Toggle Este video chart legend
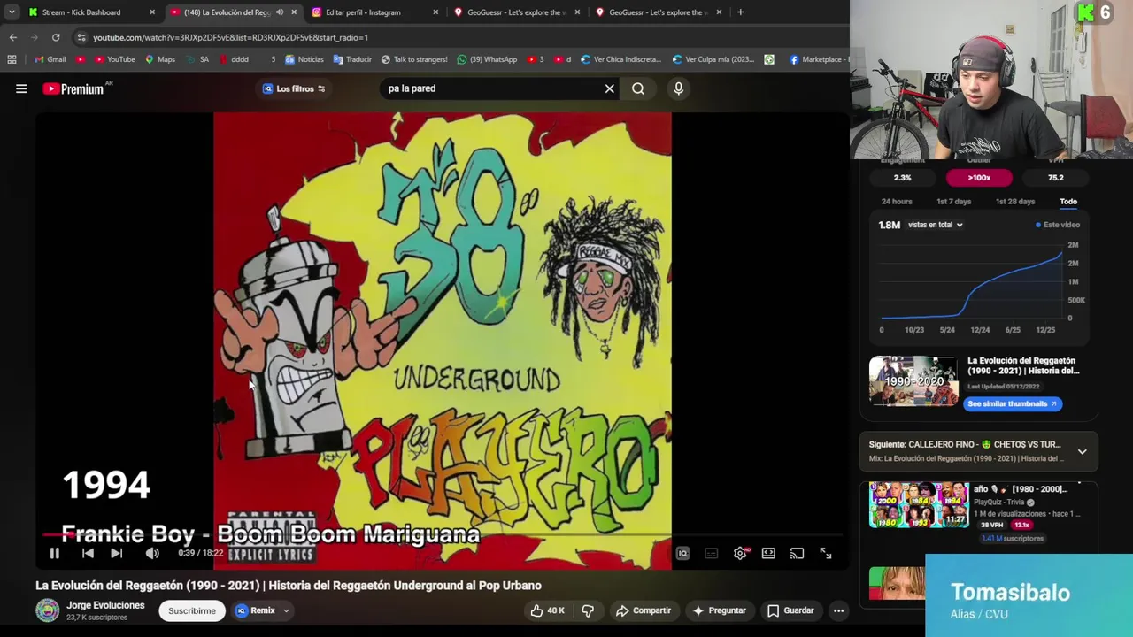1133x637 pixels. (1058, 225)
